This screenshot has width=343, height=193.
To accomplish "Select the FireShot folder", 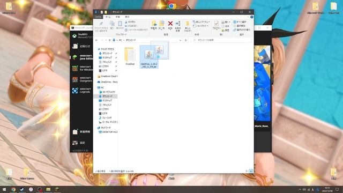I will (x=130, y=56).
